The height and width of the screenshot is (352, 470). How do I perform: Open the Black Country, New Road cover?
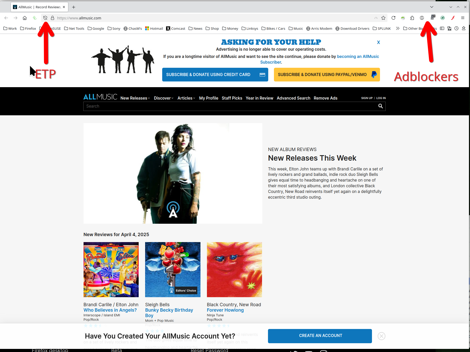(x=234, y=269)
